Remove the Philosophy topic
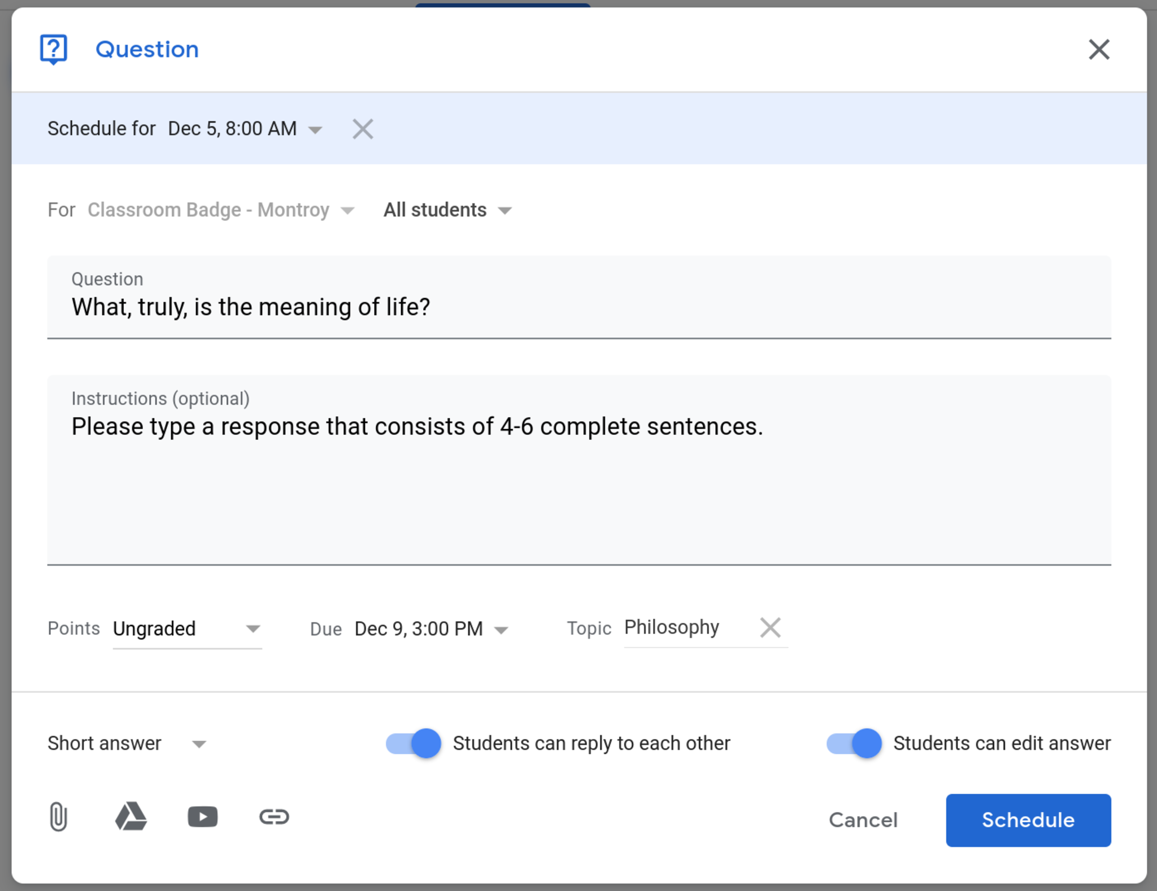 (770, 627)
